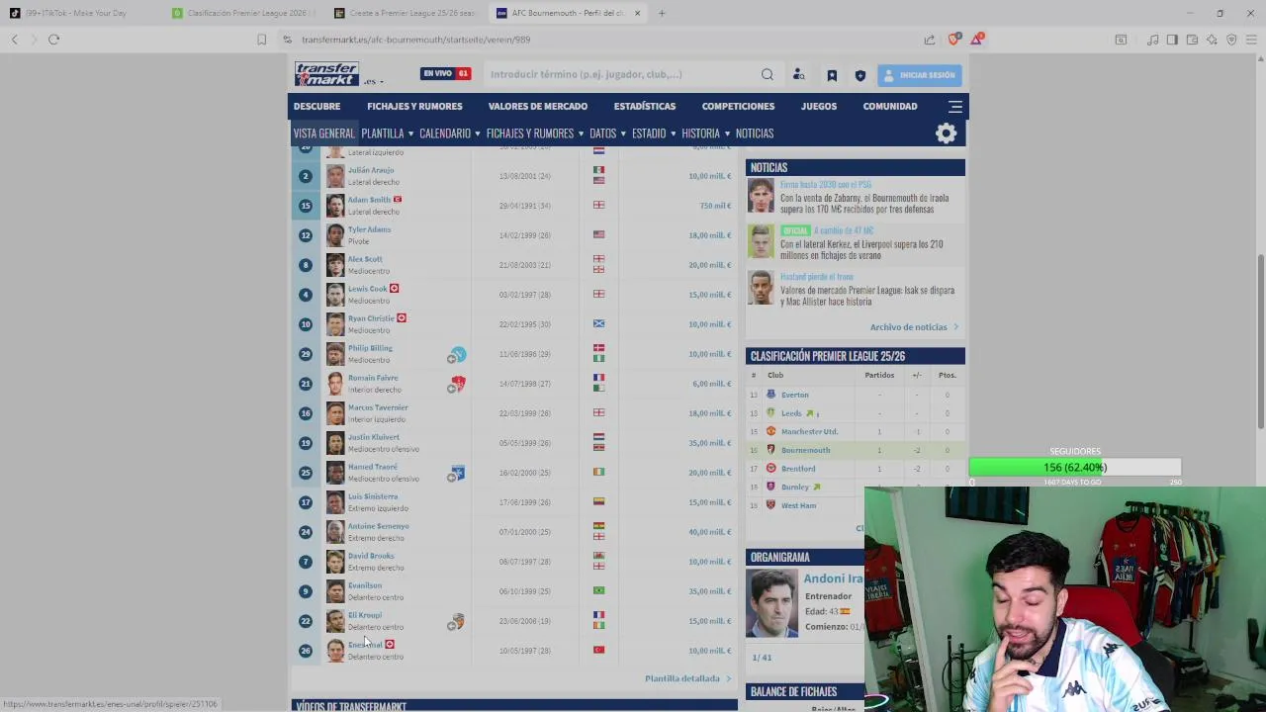Click the Everton crest in the league table
This screenshot has width=1266, height=712.
[x=770, y=395]
